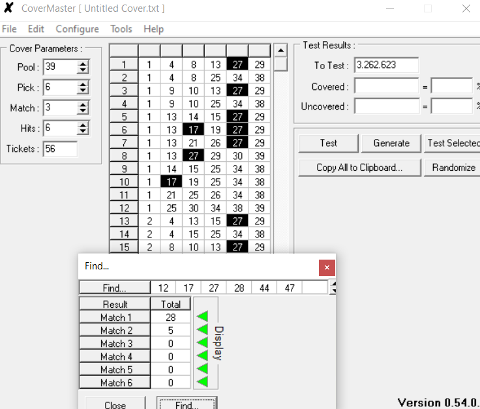480x409 pixels.
Task: Click the spinner beside Find number fields
Action: (333, 288)
